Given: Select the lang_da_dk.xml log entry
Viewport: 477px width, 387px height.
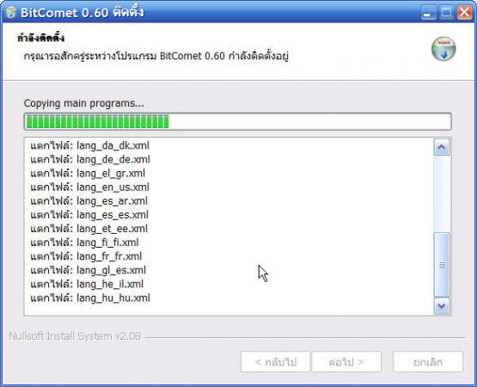Looking at the screenshot, I should pos(89,145).
